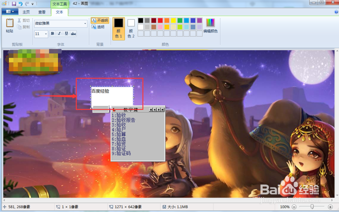Go to last IME candidate page

pos(163,110)
